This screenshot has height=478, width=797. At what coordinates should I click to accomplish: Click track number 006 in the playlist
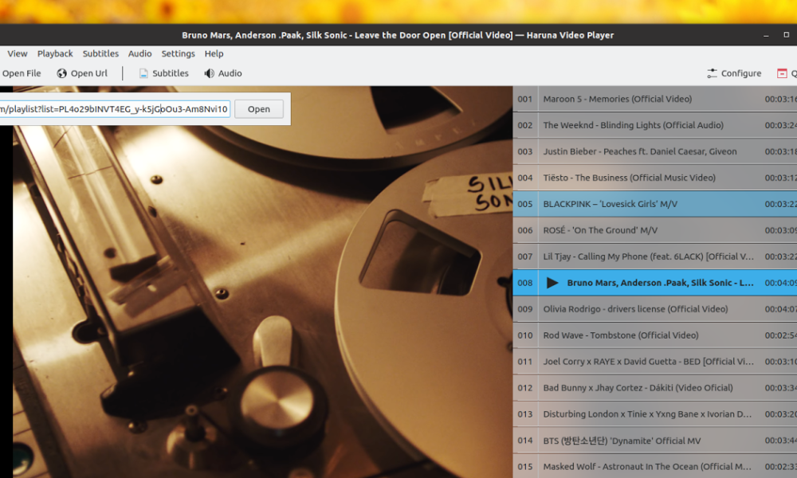(x=525, y=230)
